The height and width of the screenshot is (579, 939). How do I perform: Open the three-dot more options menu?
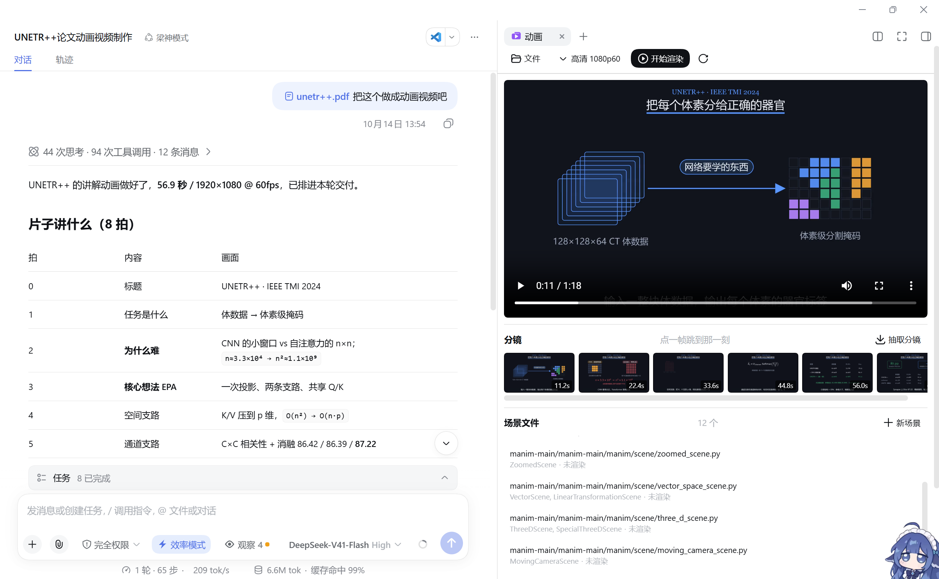pos(474,37)
